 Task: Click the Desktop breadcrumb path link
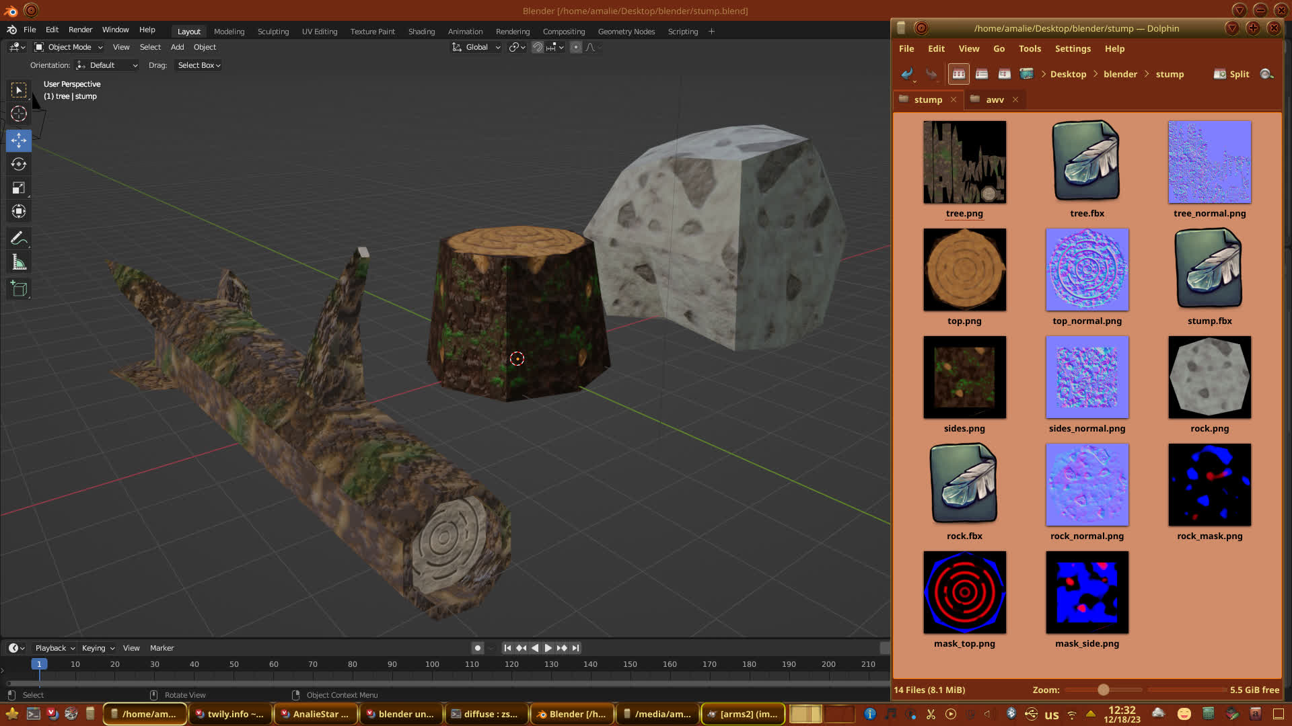coord(1068,74)
